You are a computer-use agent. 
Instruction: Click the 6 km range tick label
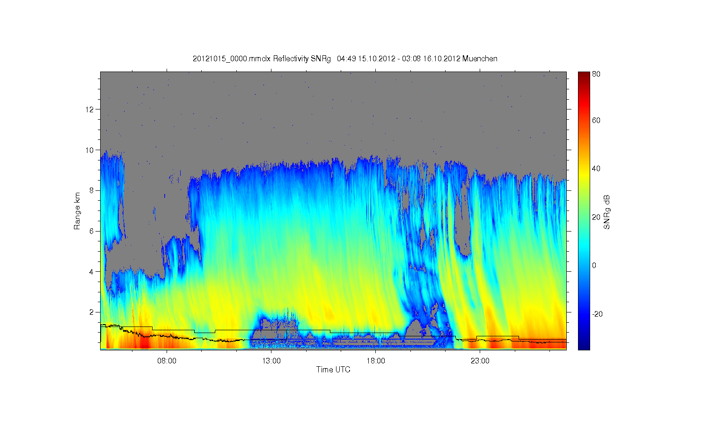[x=92, y=231]
